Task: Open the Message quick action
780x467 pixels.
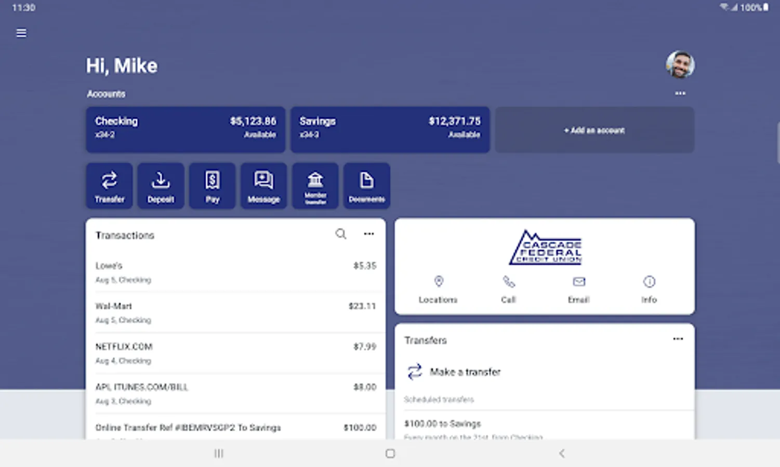Action: point(263,186)
